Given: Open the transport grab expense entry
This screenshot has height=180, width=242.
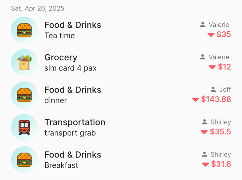Looking at the screenshot, I should click(x=70, y=133).
